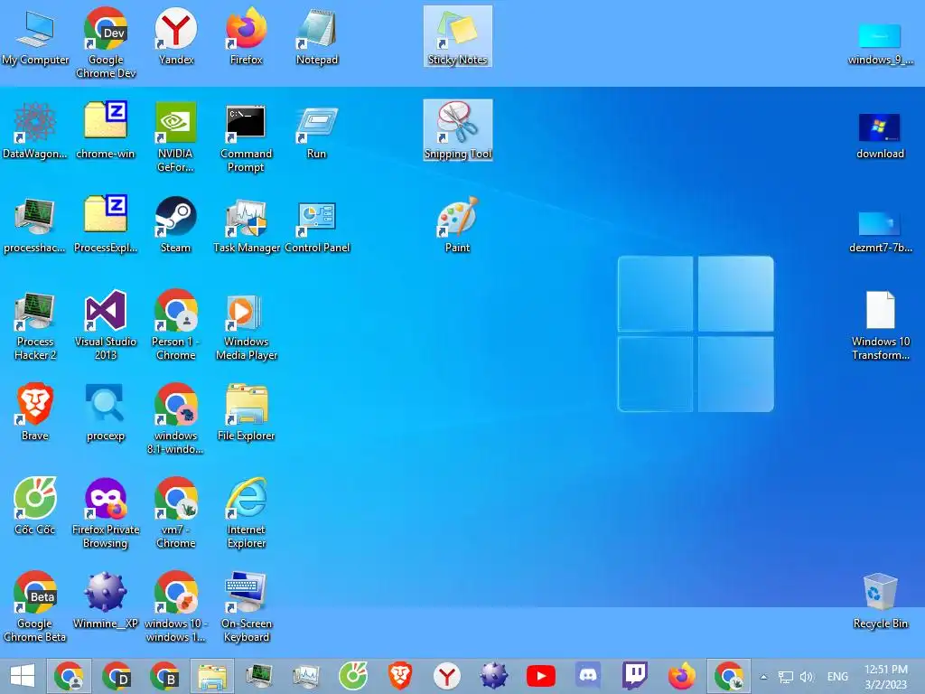Open Task Manager from taskbar

pos(306,676)
